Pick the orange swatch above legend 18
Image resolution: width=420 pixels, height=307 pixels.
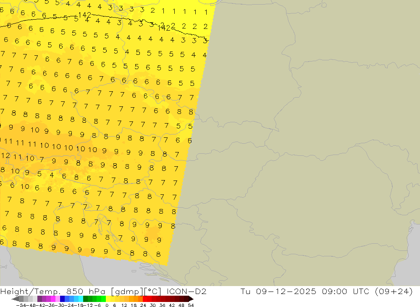pos(136,299)
